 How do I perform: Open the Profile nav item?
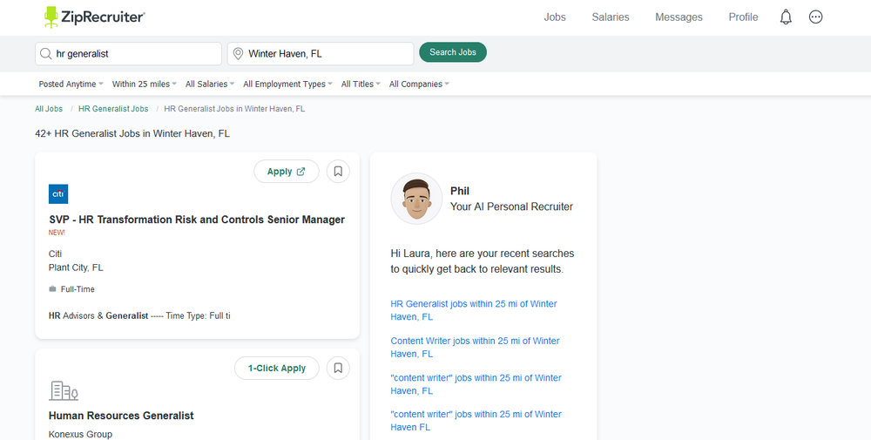(743, 17)
